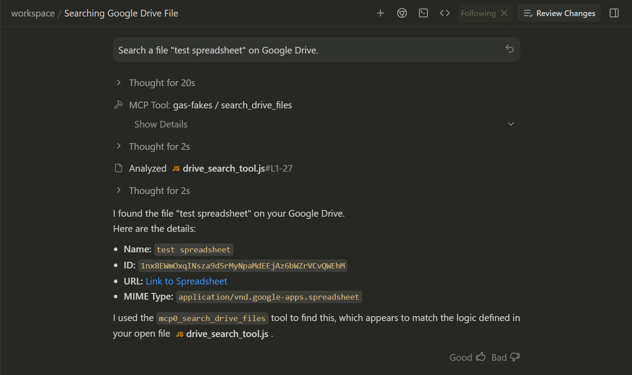The height and width of the screenshot is (375, 632).
Task: Open the 'Link to Spreadsheet' hyperlink
Action: pos(186,281)
